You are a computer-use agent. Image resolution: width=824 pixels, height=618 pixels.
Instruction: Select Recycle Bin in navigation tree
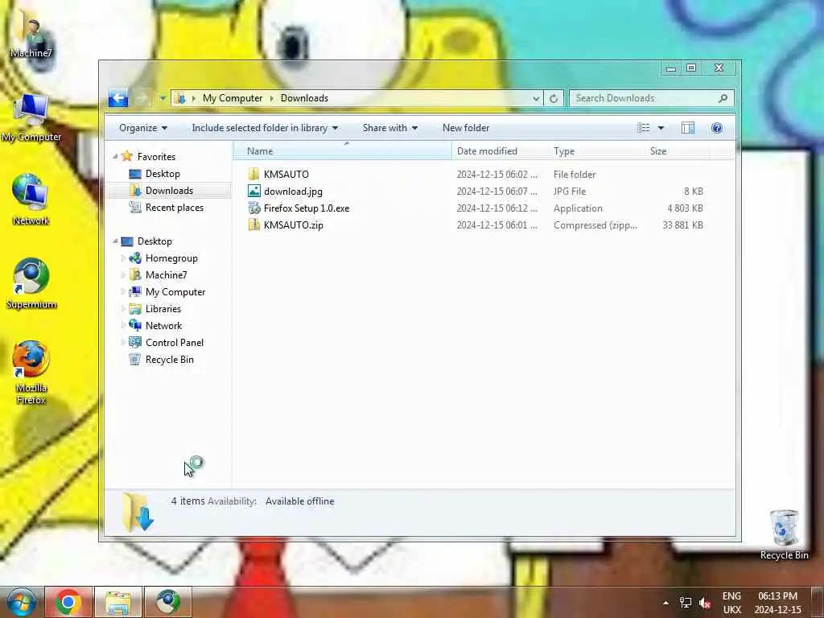click(x=169, y=360)
